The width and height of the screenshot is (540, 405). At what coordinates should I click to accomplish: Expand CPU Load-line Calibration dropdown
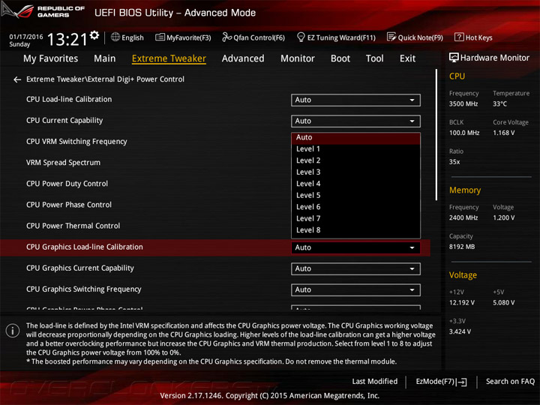355,100
